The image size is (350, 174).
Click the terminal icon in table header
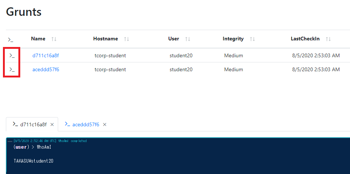[x=11, y=40]
